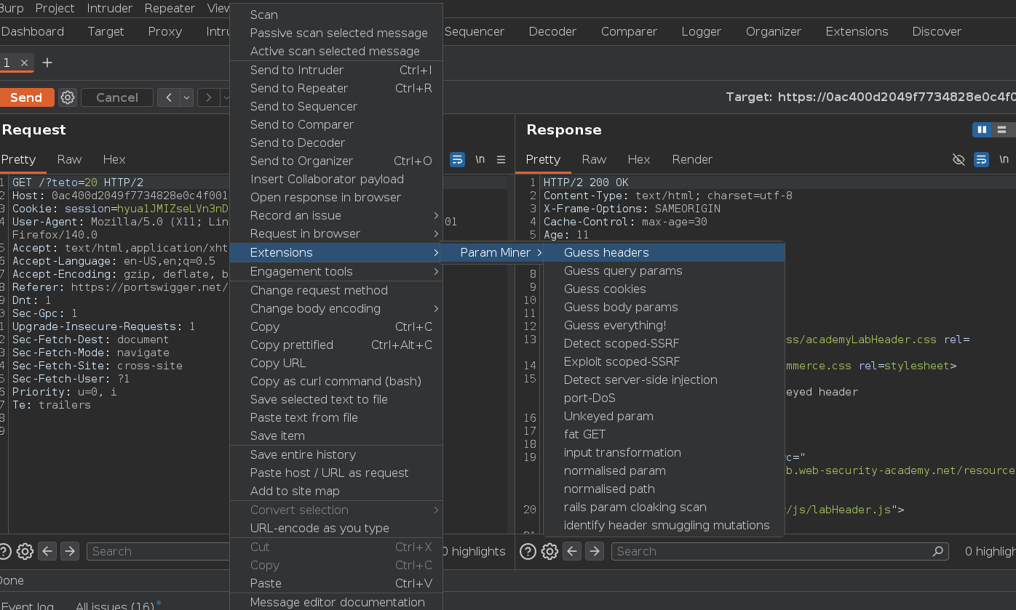Open All issues (16) tab
The height and width of the screenshot is (610, 1016).
tap(115, 606)
